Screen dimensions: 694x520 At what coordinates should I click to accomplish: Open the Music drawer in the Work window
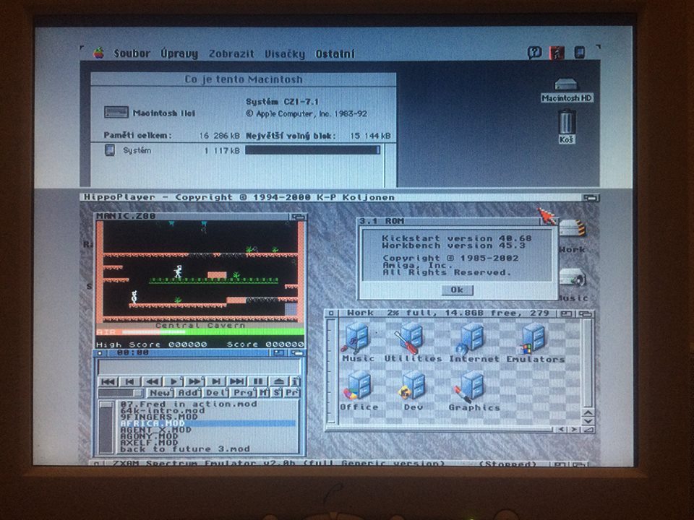coord(358,338)
